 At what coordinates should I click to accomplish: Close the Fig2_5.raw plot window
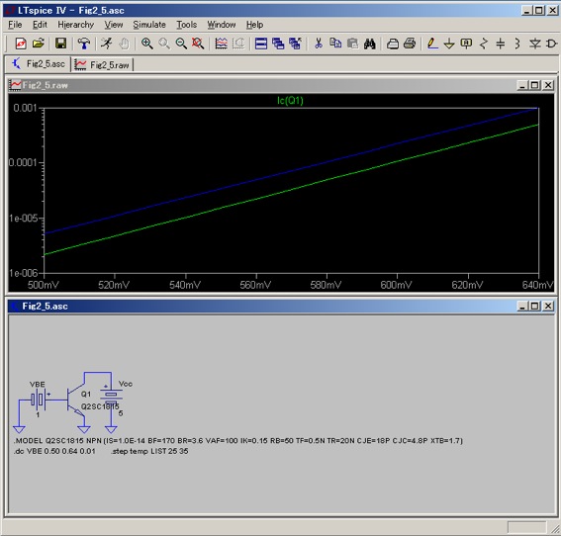pos(548,85)
